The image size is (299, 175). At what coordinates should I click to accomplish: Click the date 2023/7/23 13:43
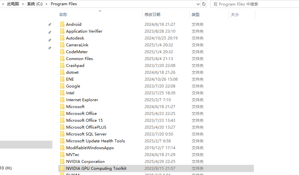click(160, 120)
